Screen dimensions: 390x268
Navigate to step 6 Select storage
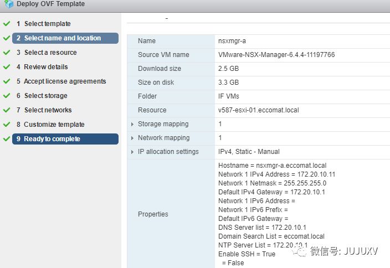tap(45, 96)
